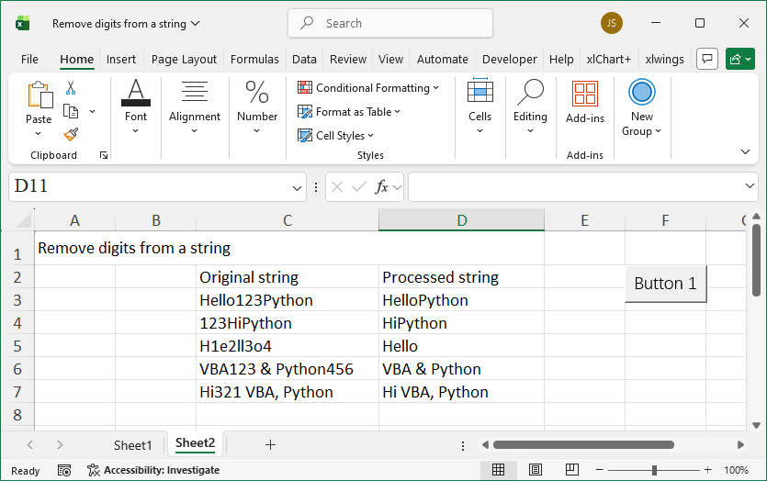The height and width of the screenshot is (481, 767).
Task: Click the Add-ins icon in ribbon
Action: click(x=585, y=94)
